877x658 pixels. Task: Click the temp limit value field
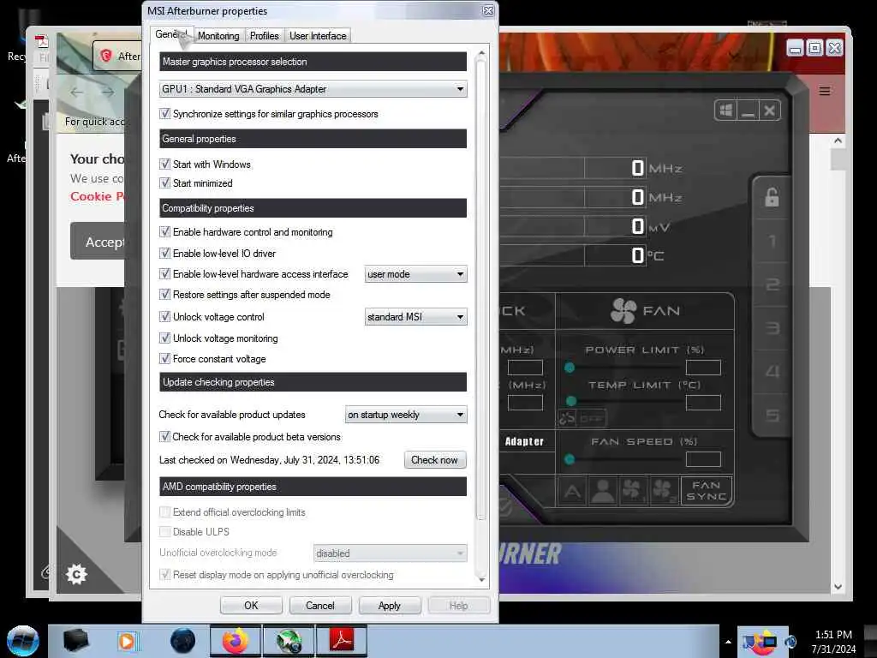[703, 403]
